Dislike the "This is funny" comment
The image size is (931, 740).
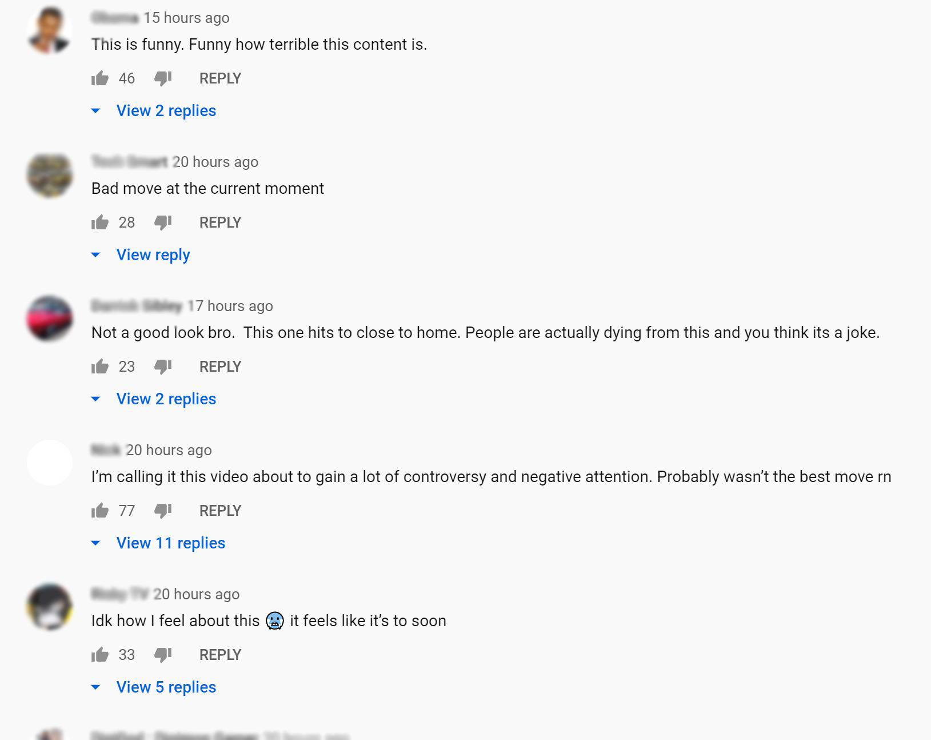tap(163, 78)
